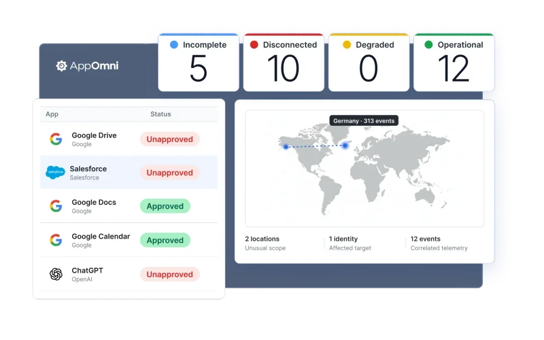Select the Google Drive app name
Image resolution: width=544 pixels, height=340 pixels.
pyautogui.click(x=94, y=135)
